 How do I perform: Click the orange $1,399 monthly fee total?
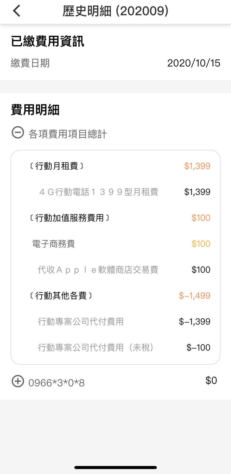coord(197,166)
